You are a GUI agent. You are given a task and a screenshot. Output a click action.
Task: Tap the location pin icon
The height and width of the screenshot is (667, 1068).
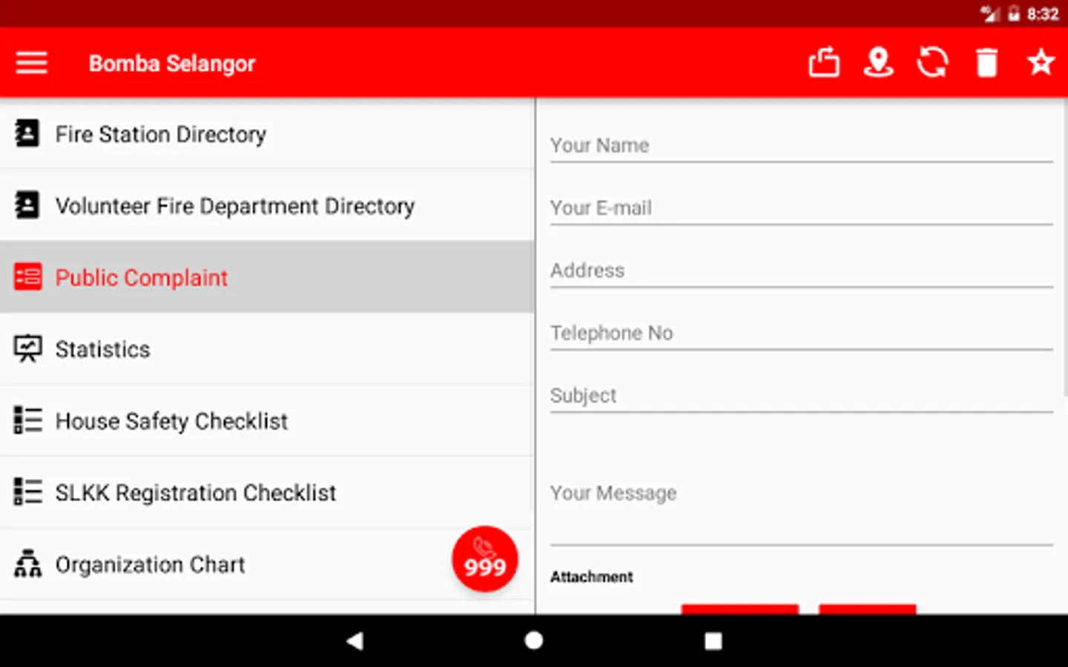click(x=878, y=62)
